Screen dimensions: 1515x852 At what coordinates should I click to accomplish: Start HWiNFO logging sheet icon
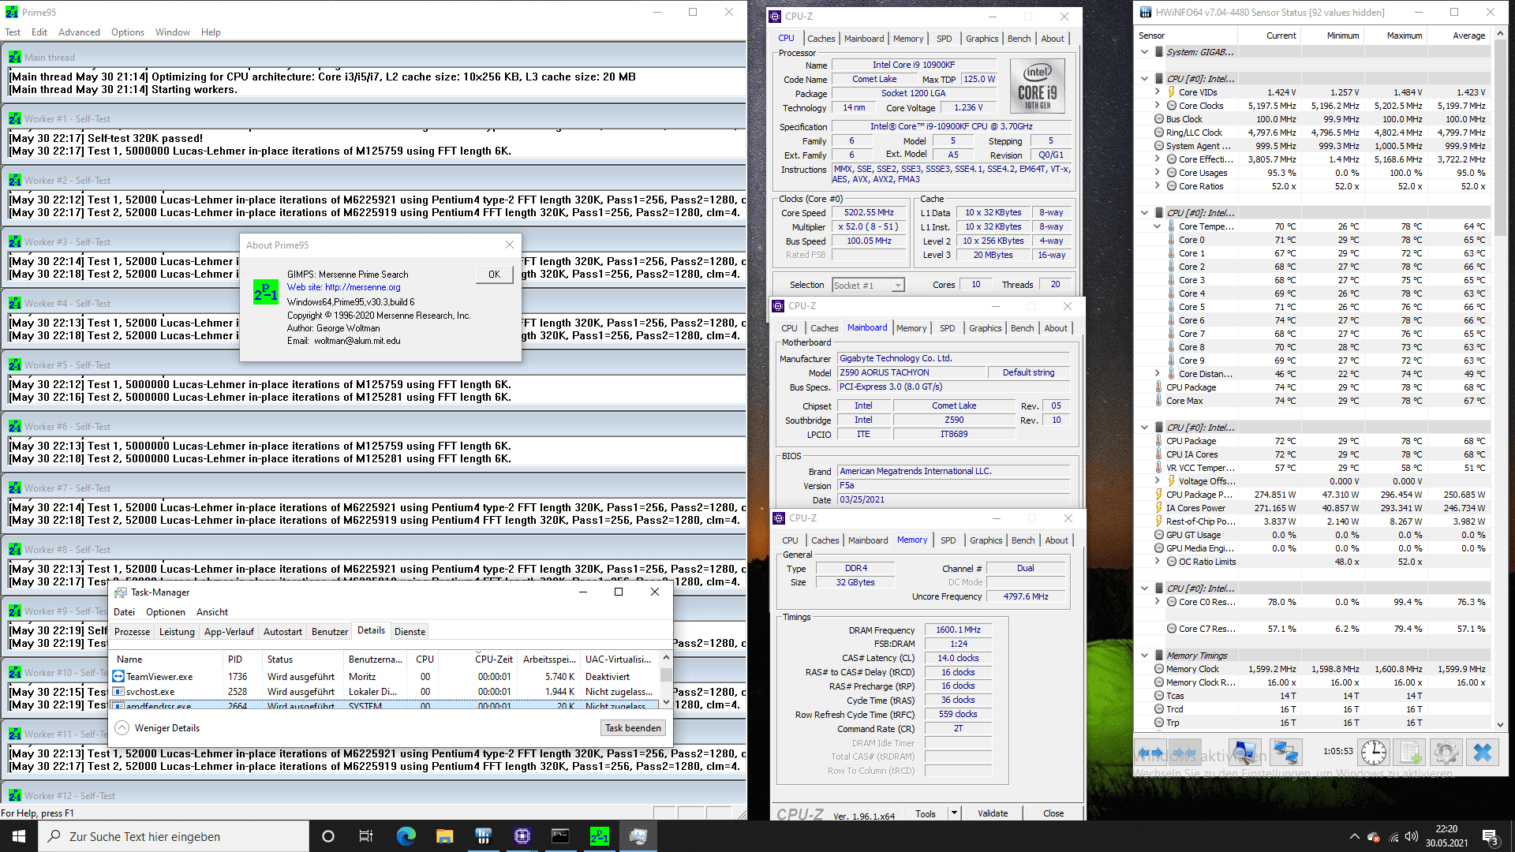(1410, 753)
